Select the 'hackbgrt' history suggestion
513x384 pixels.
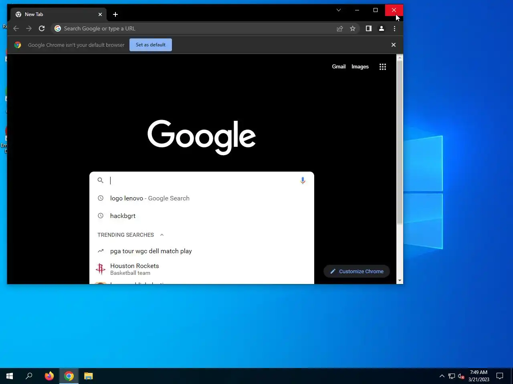202,216
